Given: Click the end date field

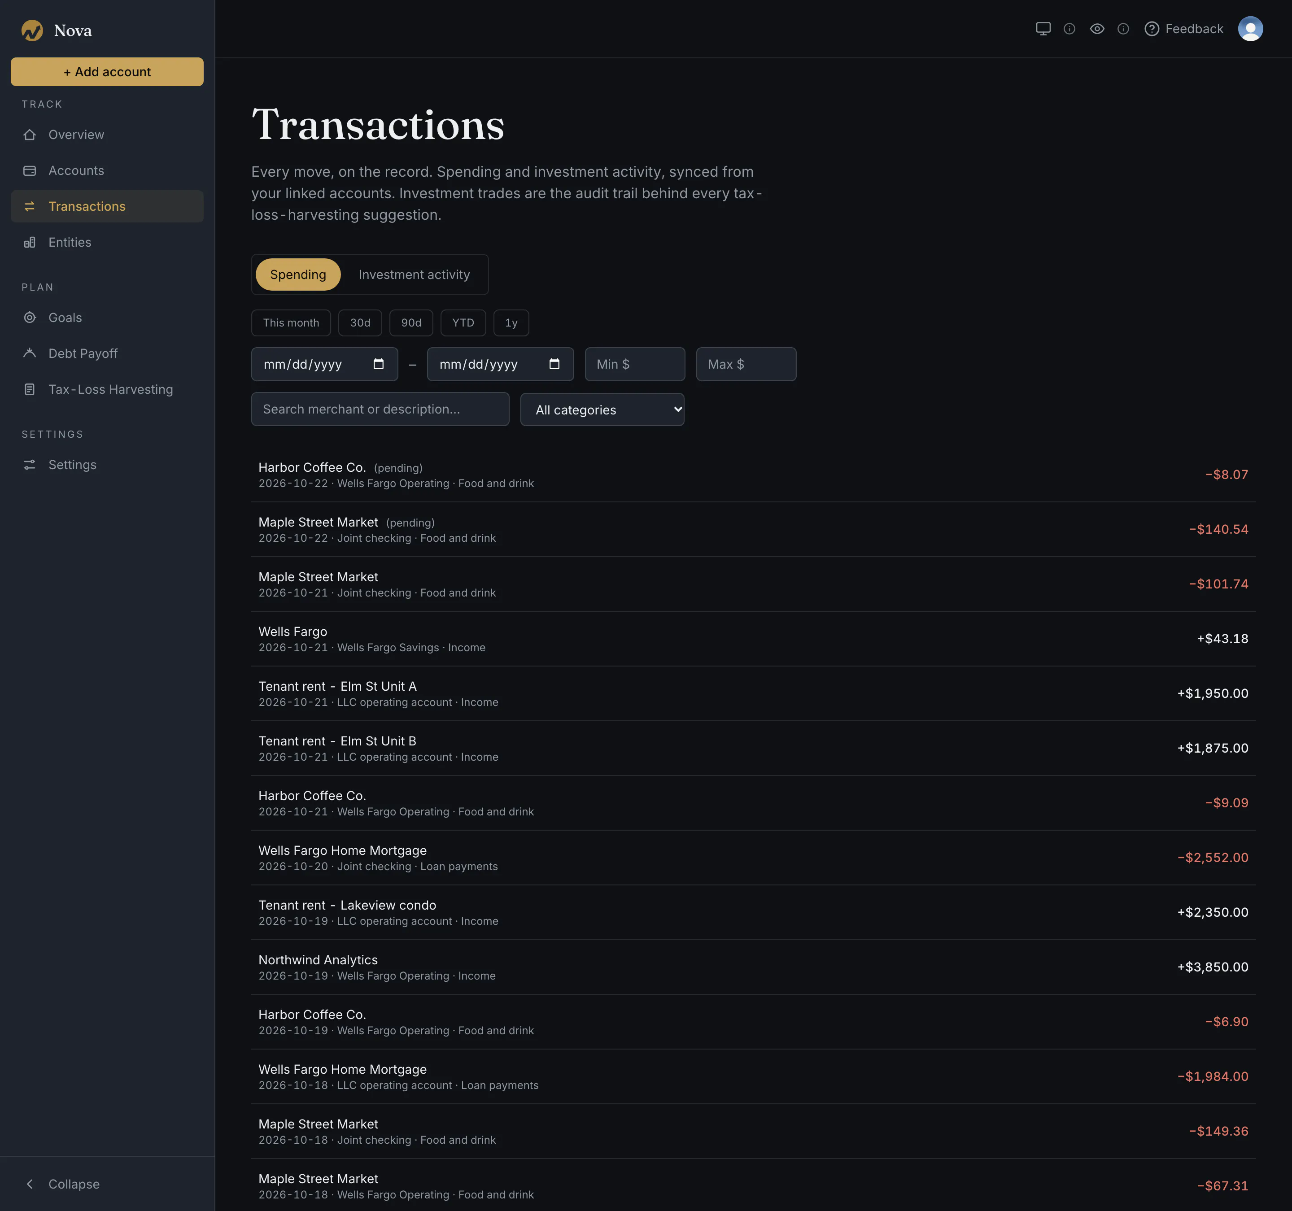Looking at the screenshot, I should [x=500, y=364].
